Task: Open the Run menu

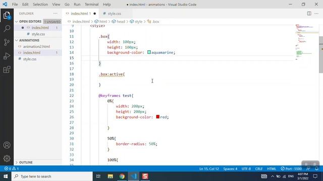Action: pos(77,5)
